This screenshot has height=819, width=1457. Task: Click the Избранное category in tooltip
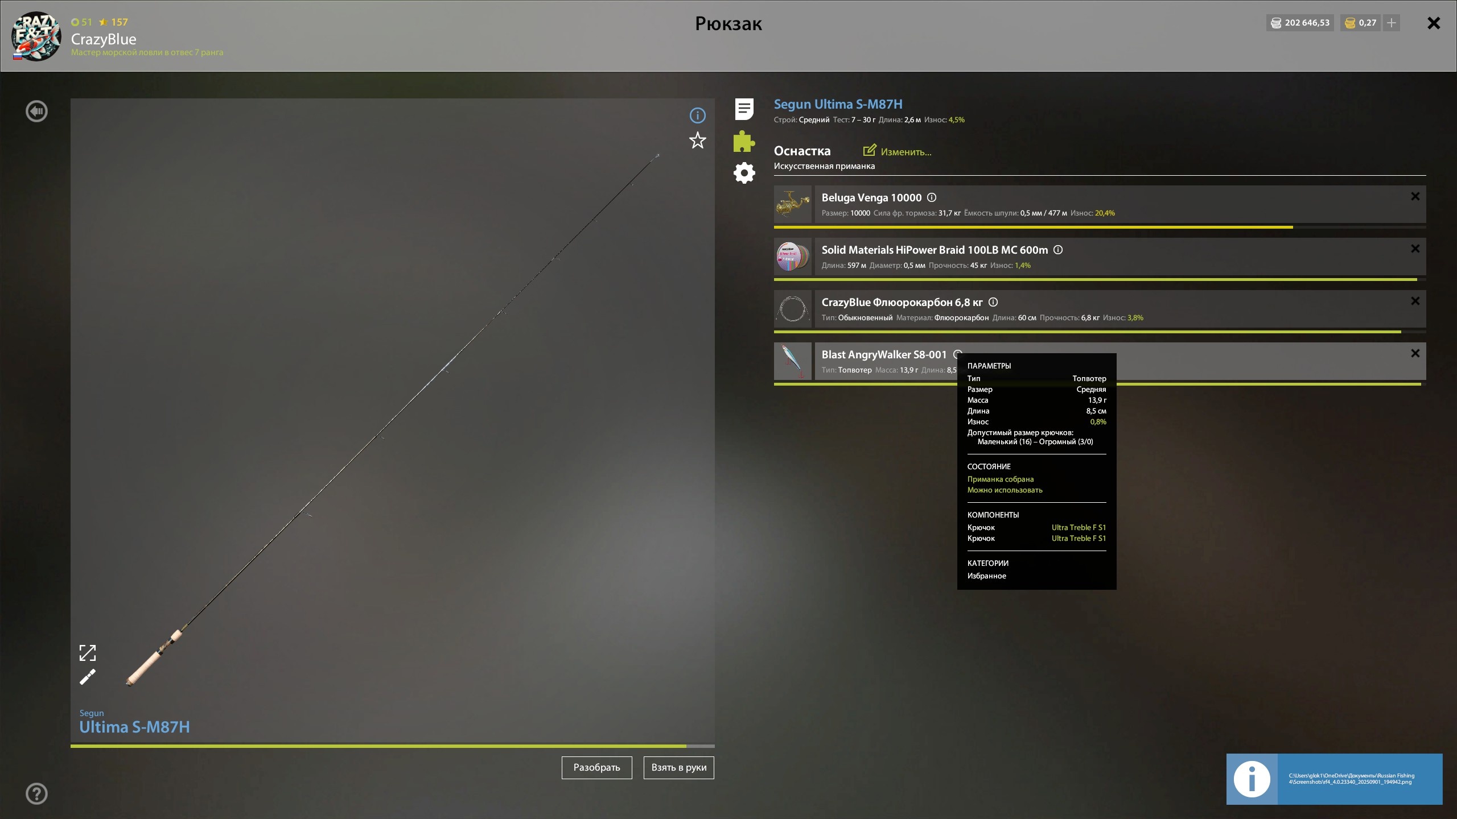pyautogui.click(x=986, y=576)
